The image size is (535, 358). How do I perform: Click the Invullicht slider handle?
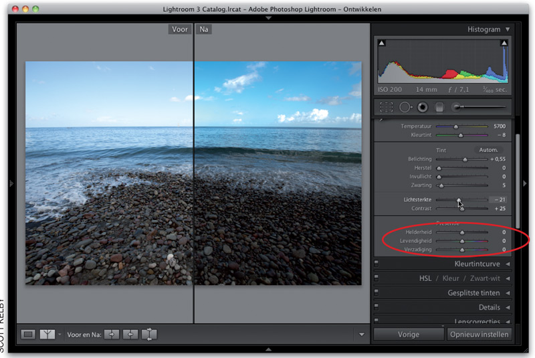pyautogui.click(x=439, y=177)
